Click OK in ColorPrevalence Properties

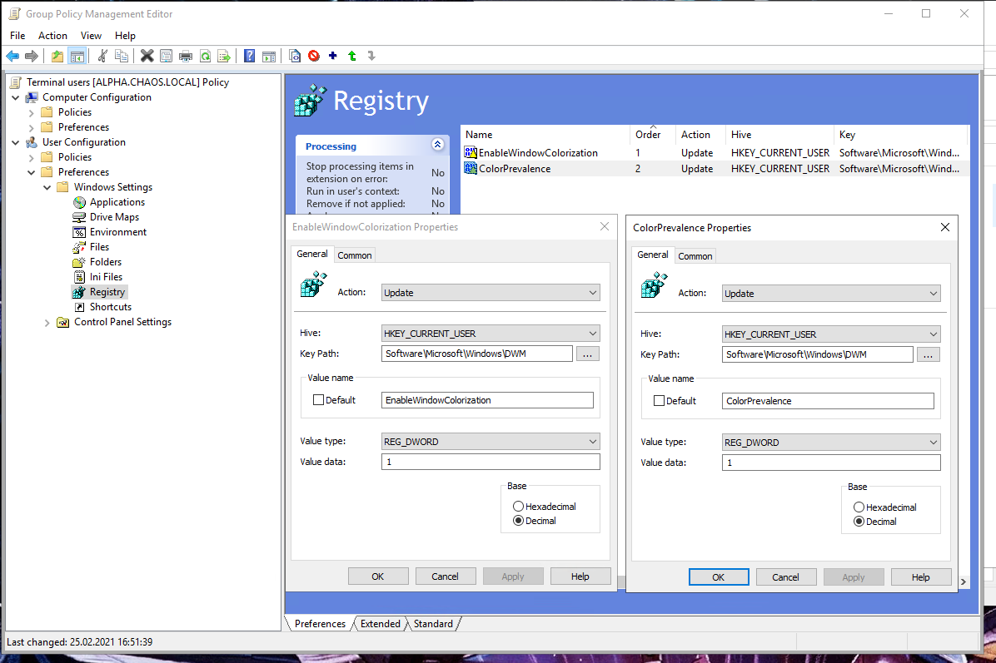pyautogui.click(x=719, y=576)
